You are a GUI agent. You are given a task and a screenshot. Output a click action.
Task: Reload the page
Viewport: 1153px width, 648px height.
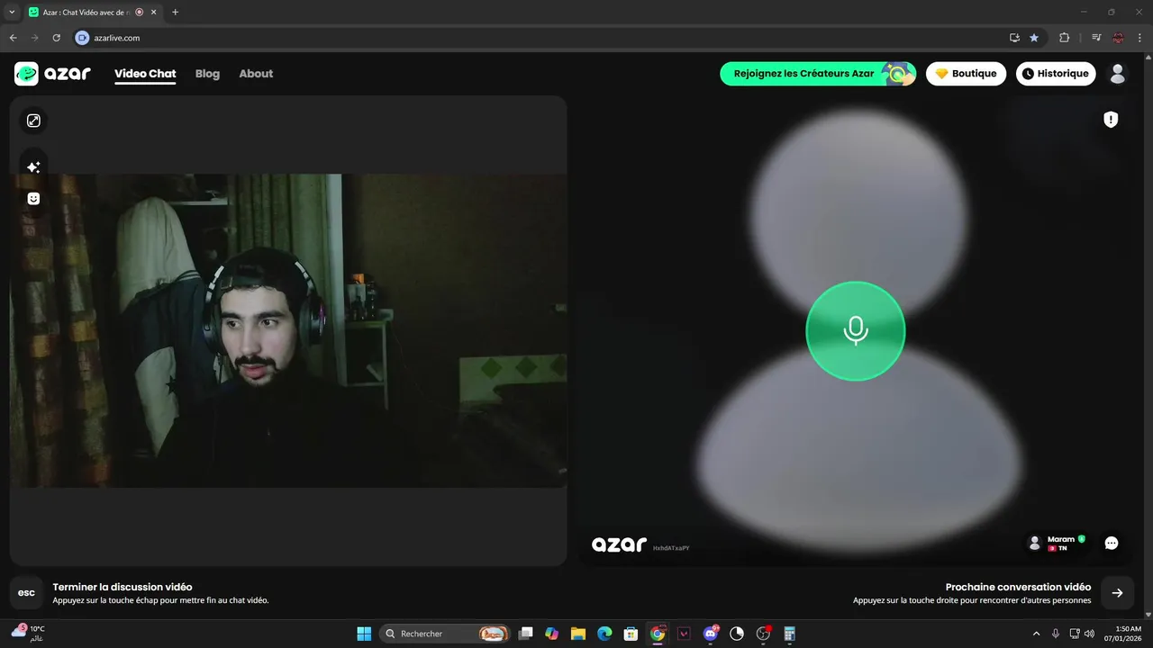pos(57,38)
